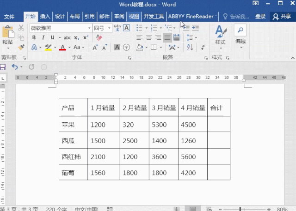Save document from quick access toolbar
296x211 pixels.
click(3, 67)
